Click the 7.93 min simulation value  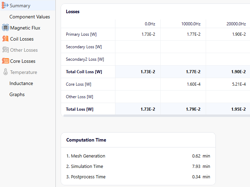[201, 166]
